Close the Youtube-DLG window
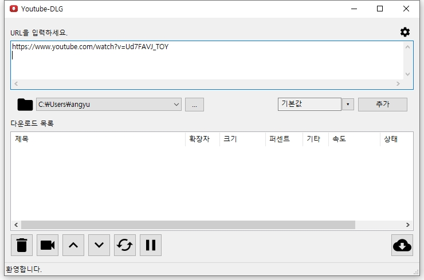This screenshot has width=424, height=280. pyautogui.click(x=406, y=9)
